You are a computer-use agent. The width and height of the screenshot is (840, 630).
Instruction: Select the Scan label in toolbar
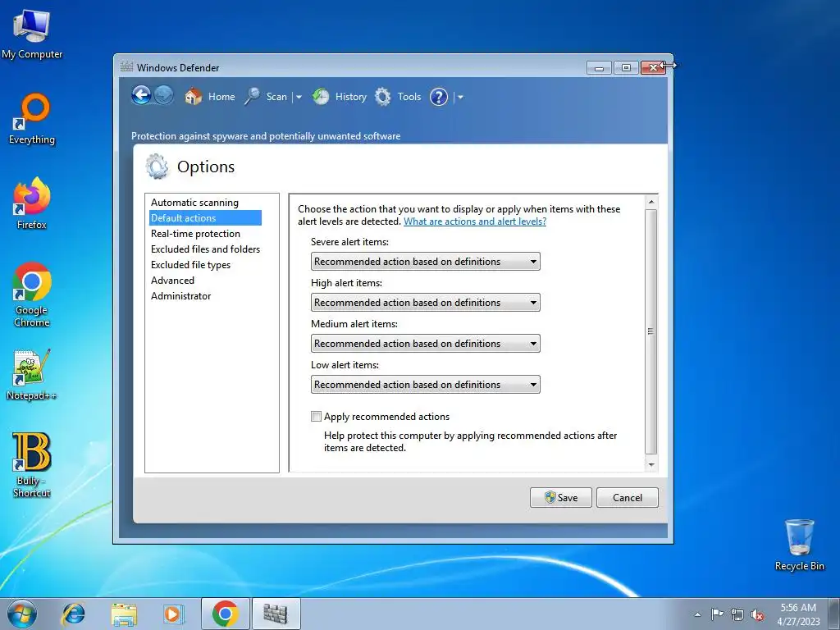coord(276,97)
